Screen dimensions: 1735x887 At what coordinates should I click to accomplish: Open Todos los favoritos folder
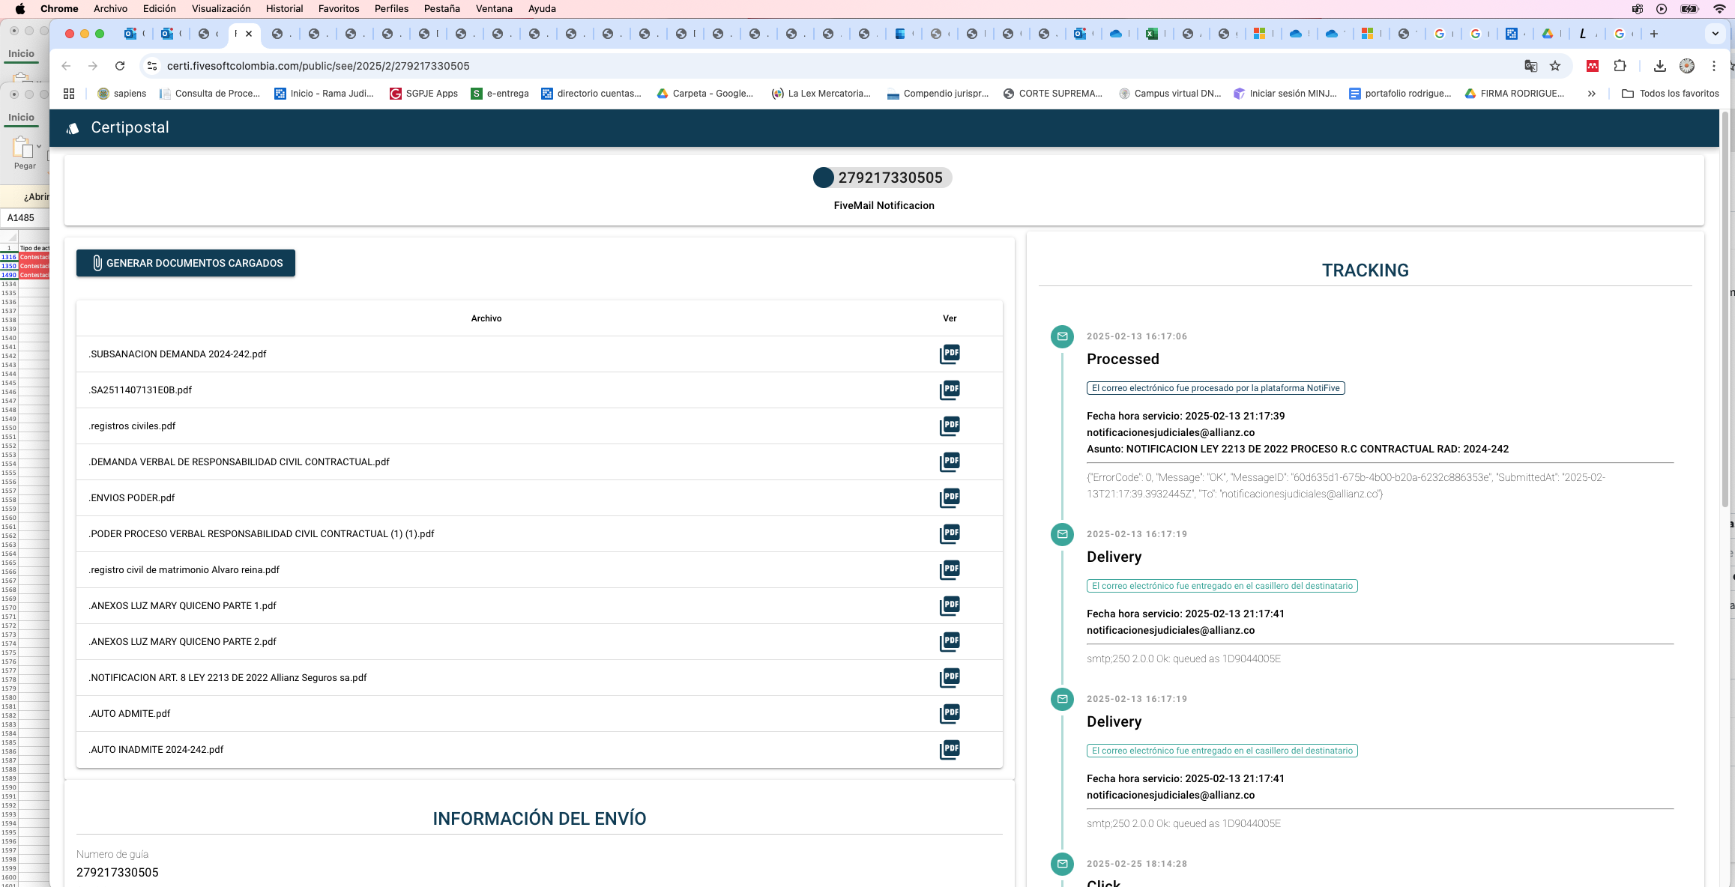point(1671,94)
